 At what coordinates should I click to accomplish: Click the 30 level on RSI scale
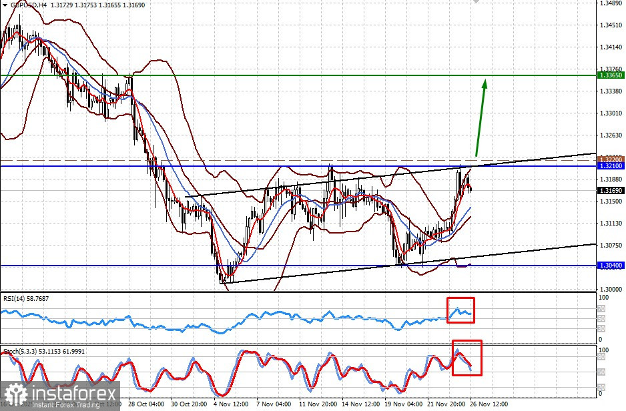601,328
